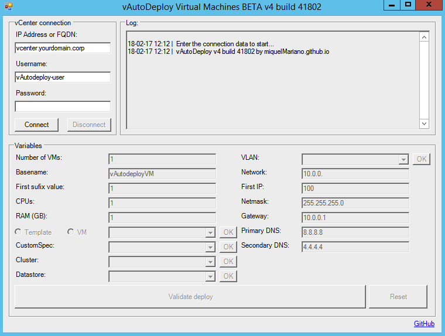Focus the Password field
This screenshot has height=336, width=445.
[x=63, y=107]
